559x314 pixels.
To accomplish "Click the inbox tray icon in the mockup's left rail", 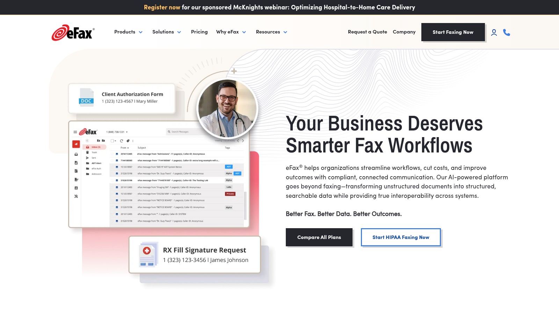I will click(x=76, y=154).
